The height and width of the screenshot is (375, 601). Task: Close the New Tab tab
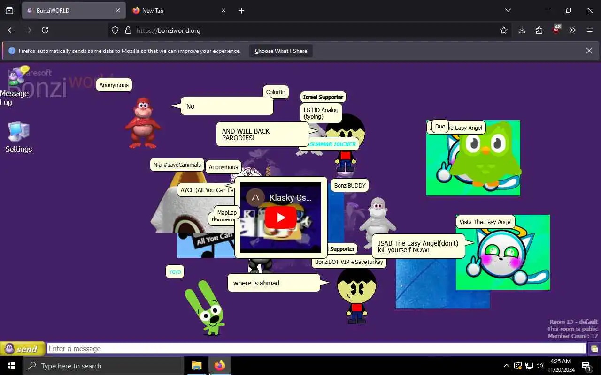pyautogui.click(x=223, y=10)
